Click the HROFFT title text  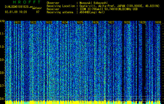coord(27,2)
